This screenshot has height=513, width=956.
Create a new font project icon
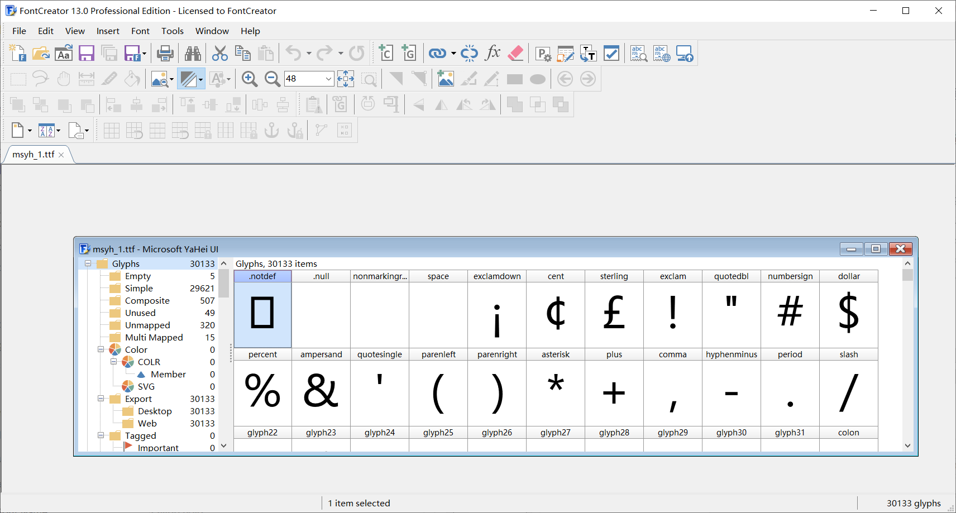point(18,54)
